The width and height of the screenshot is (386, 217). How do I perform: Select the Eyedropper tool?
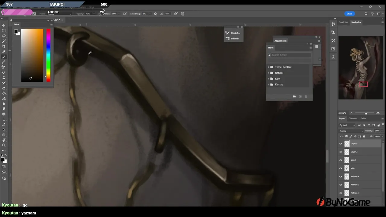(4, 52)
